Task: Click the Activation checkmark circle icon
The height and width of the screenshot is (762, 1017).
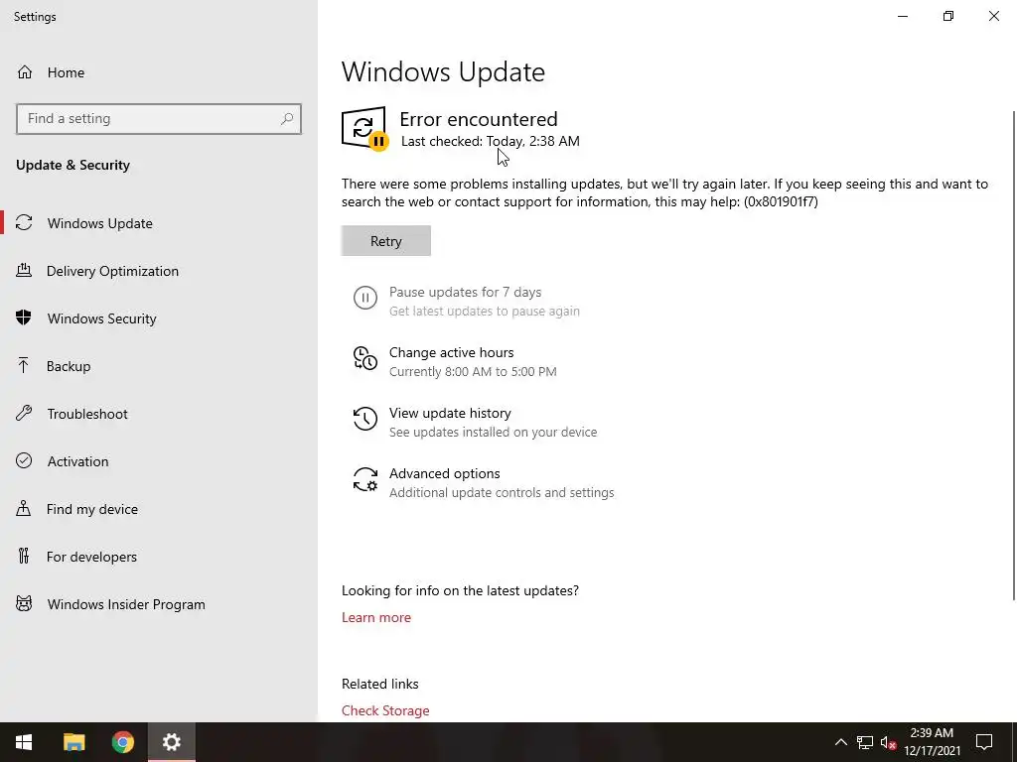Action: click(x=24, y=460)
